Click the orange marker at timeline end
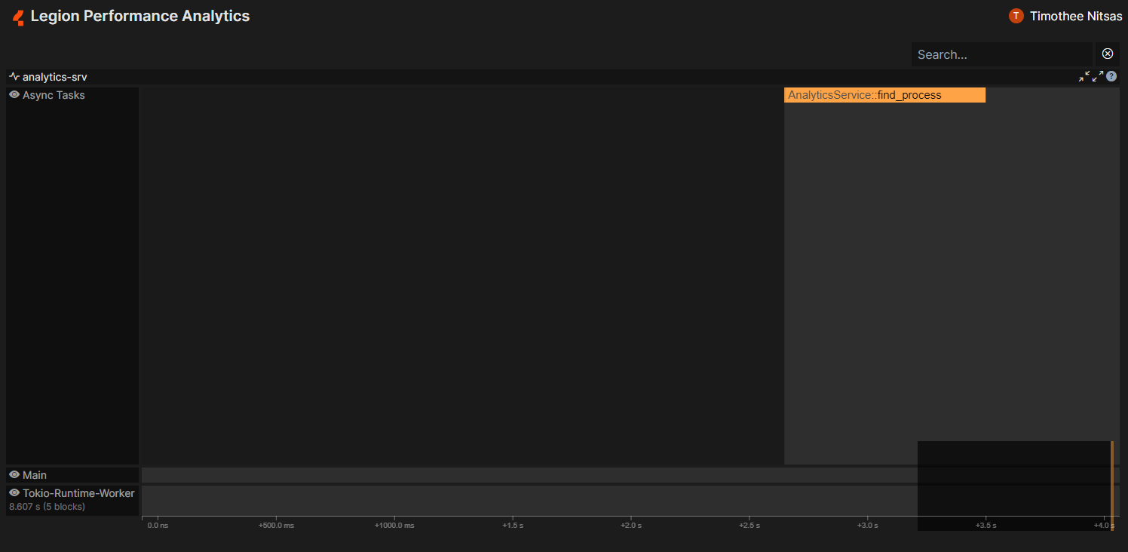Viewport: 1128px width, 552px height. tap(1112, 486)
